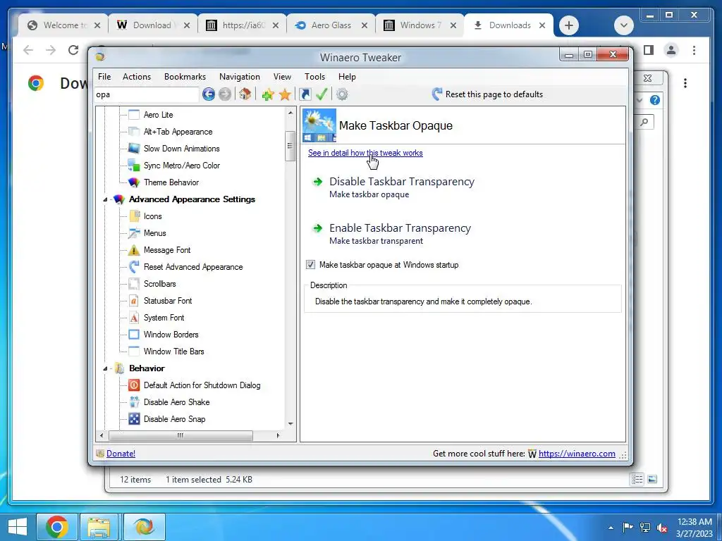Click the muted volume icon in system tray
Screen dimensions: 722x541
point(662,528)
